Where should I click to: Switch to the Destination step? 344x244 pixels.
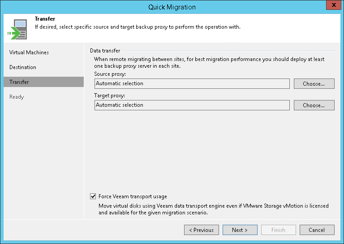(23, 67)
